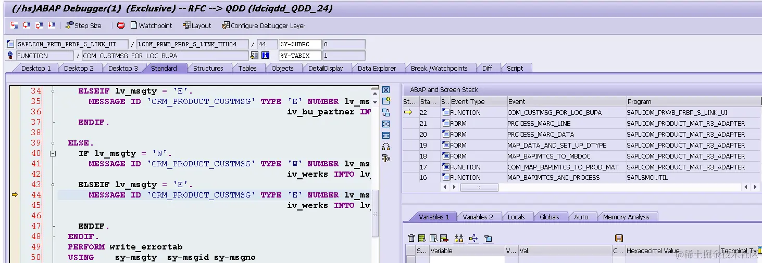Click second list icon in Variables toolbar
Image resolution: width=762 pixels, height=263 pixels.
coord(433,238)
